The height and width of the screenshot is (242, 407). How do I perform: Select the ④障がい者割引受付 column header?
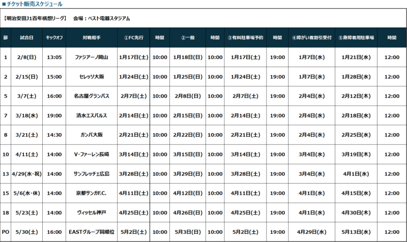(311, 38)
